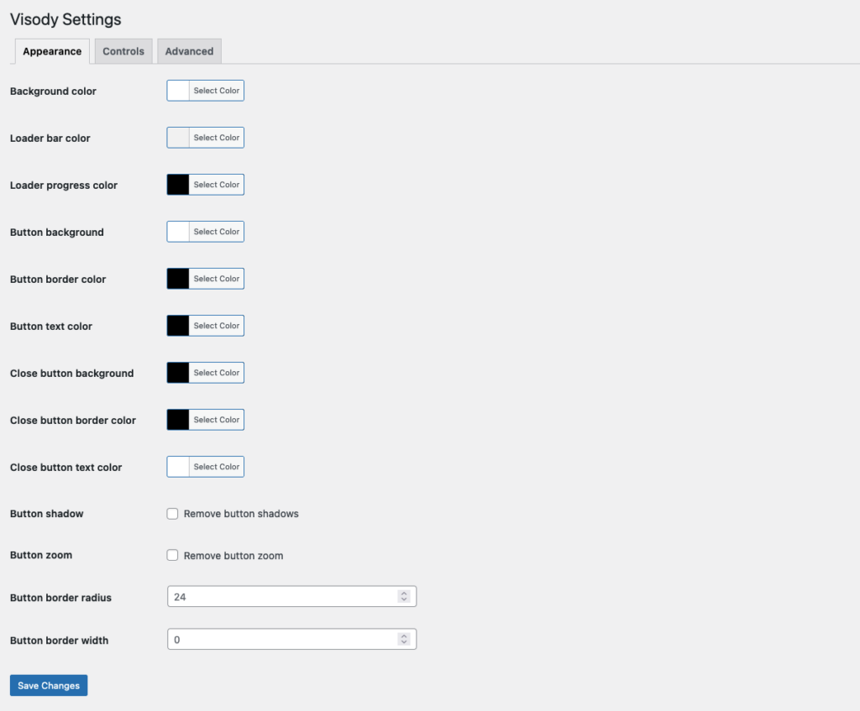Choose Button border color swatch
This screenshot has width=860, height=711.
click(x=178, y=279)
